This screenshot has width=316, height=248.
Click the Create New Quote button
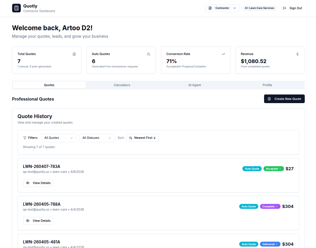(x=284, y=99)
